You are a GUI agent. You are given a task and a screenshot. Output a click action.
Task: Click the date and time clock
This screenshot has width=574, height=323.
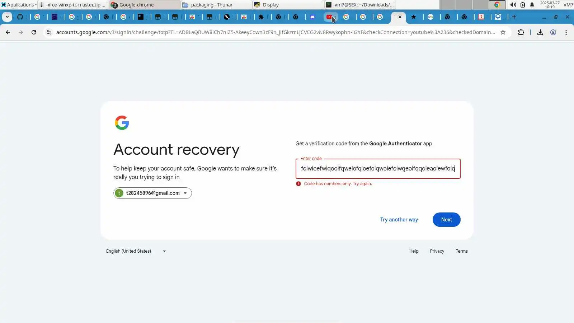pos(550,5)
